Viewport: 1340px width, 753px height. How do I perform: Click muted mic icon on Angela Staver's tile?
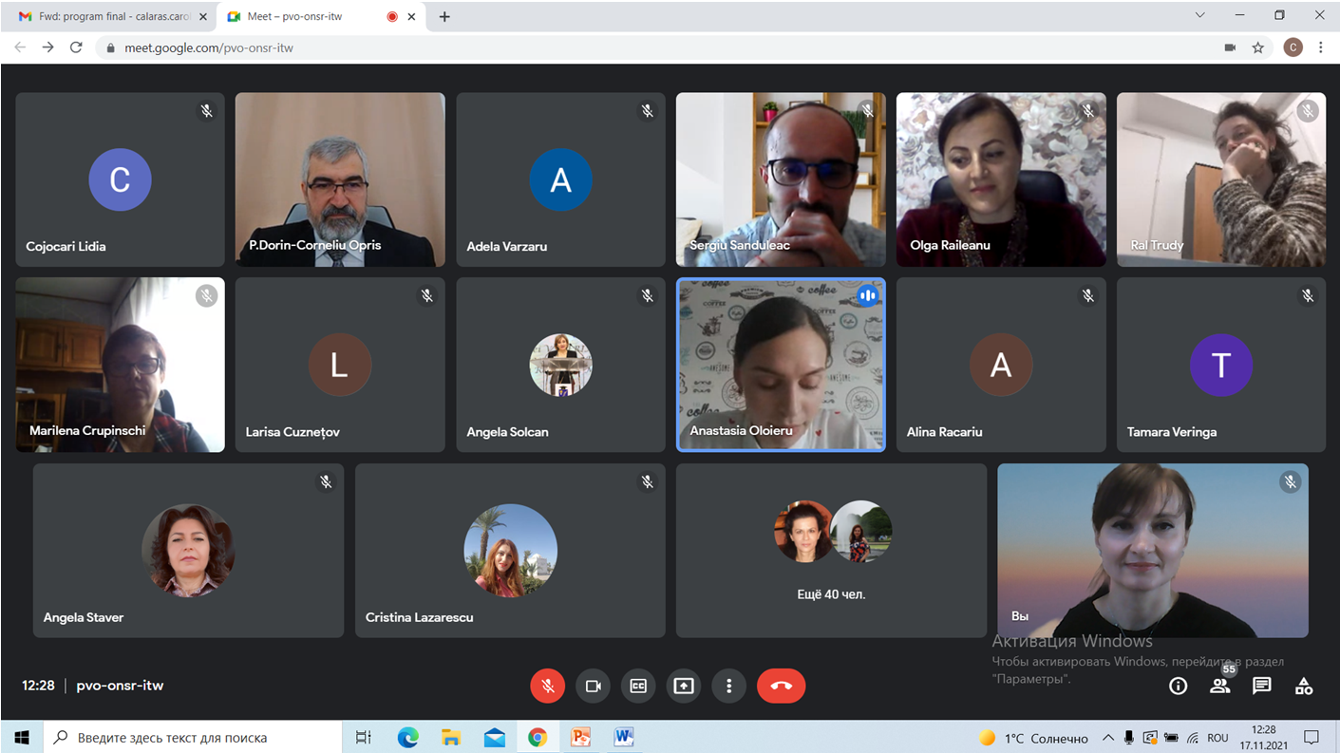[x=326, y=482]
